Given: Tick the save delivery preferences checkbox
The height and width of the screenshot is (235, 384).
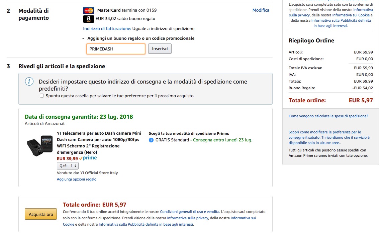Looking at the screenshot, I should point(42,96).
